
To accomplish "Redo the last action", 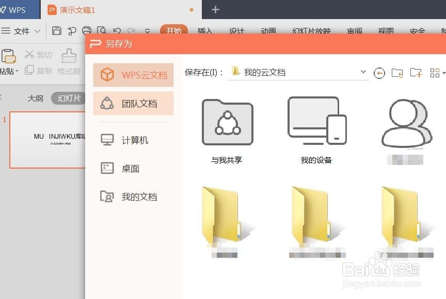I will click(x=131, y=30).
